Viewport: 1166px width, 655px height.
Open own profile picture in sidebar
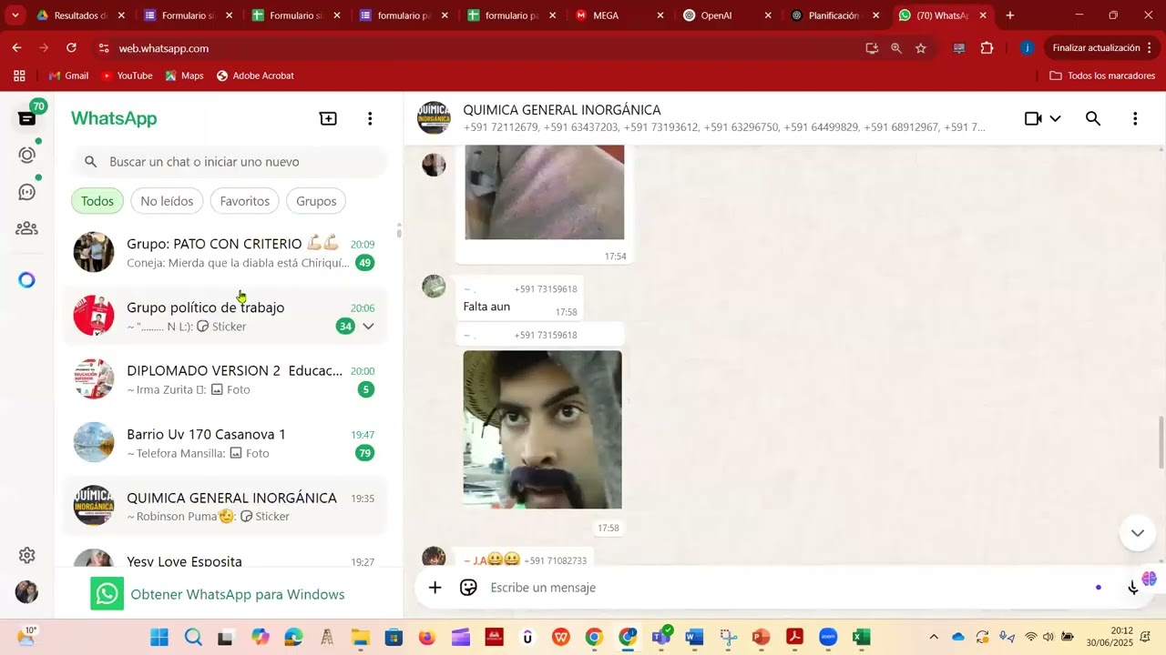[27, 592]
